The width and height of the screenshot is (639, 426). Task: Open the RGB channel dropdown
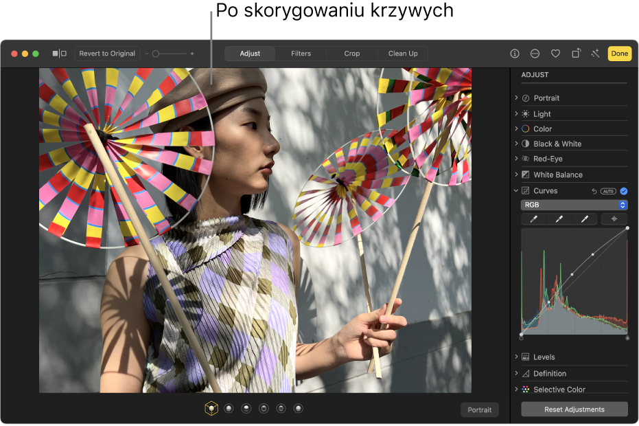[574, 205]
